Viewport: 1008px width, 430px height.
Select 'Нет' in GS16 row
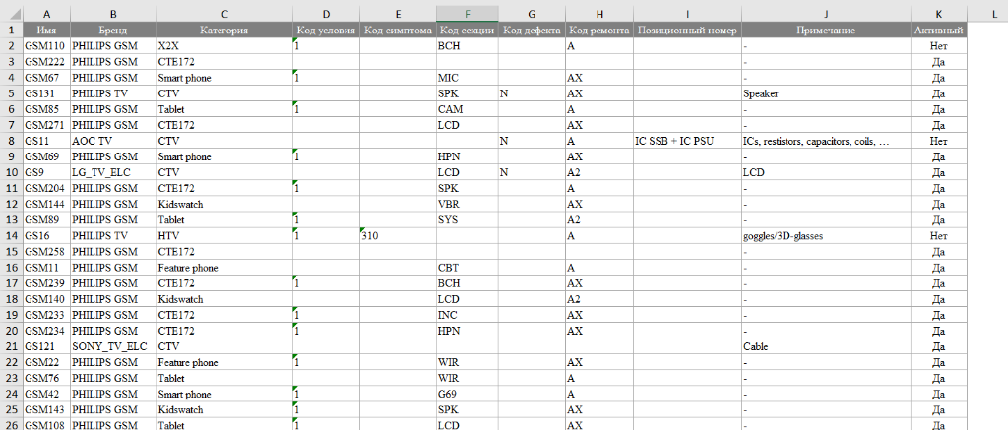point(938,236)
